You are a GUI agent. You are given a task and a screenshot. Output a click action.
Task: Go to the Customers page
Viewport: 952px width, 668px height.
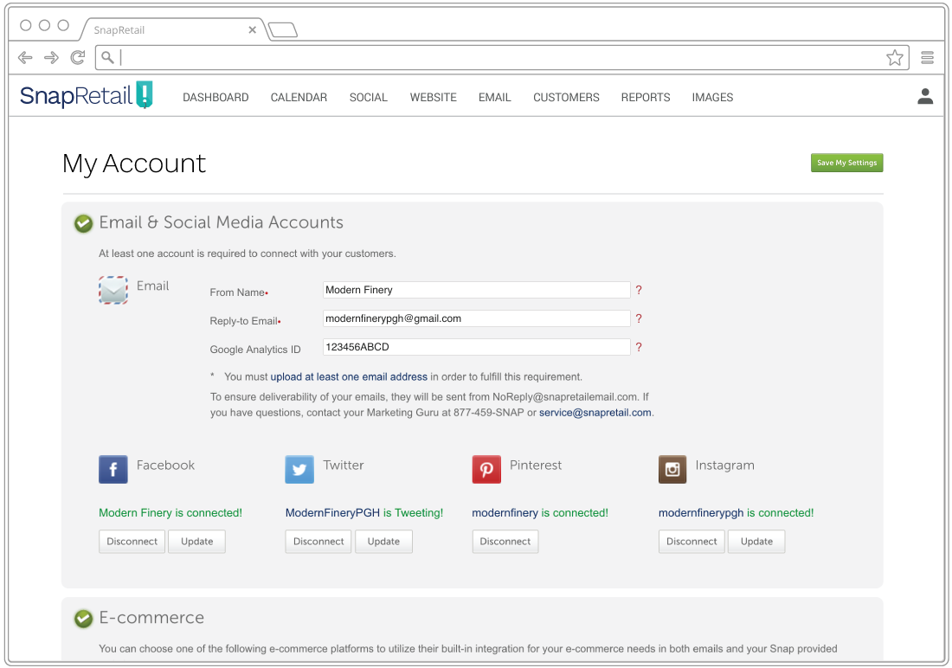(x=566, y=97)
